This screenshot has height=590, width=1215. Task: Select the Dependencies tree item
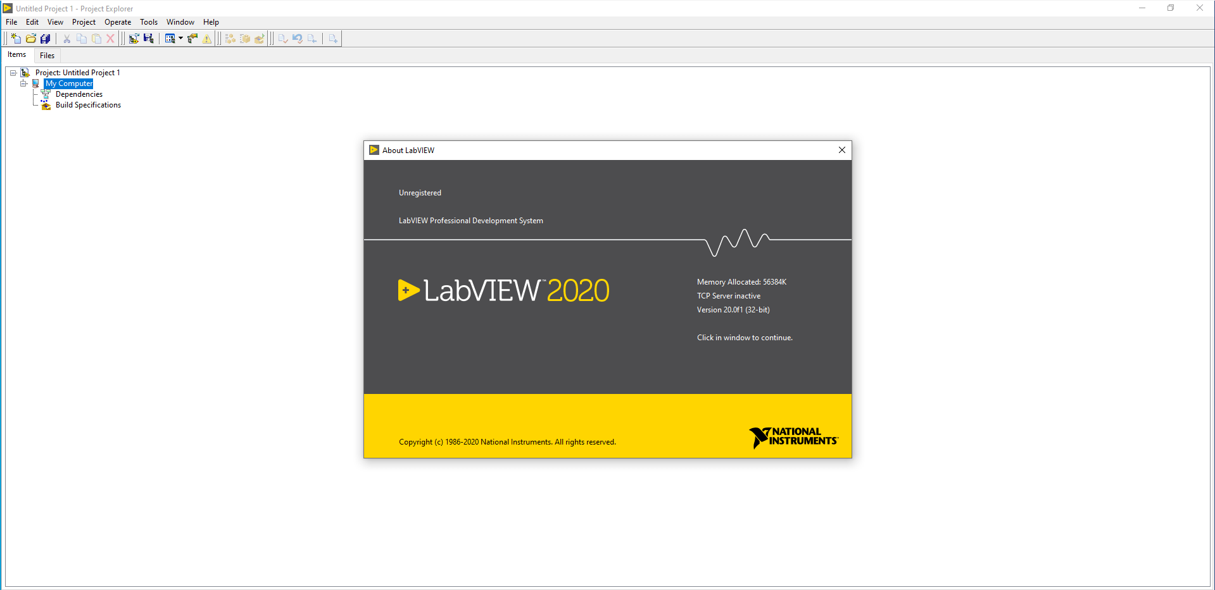(79, 94)
